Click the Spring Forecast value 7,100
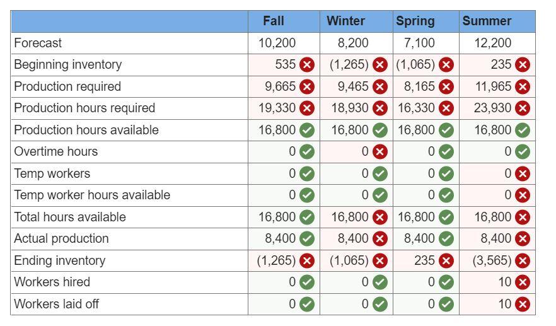Image resolution: width=556 pixels, height=326 pixels. 419,43
